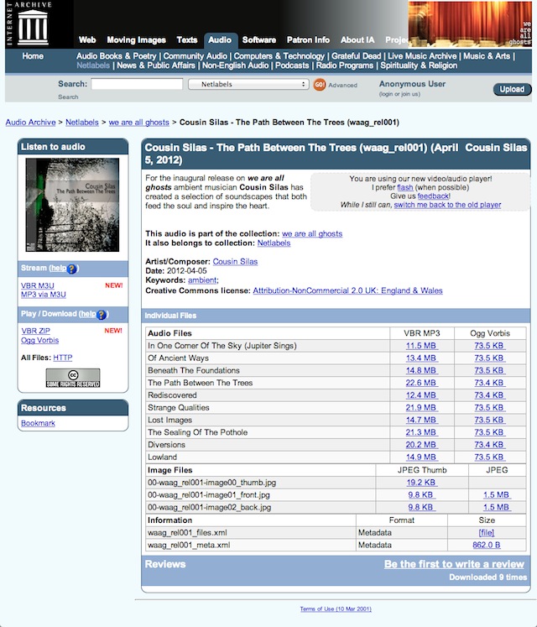The height and width of the screenshot is (627, 537).
Task: Open we are all ghosts collection link
Action: [312, 233]
